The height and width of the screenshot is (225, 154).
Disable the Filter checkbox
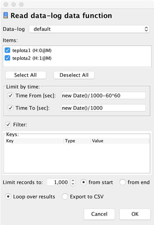click(8, 124)
